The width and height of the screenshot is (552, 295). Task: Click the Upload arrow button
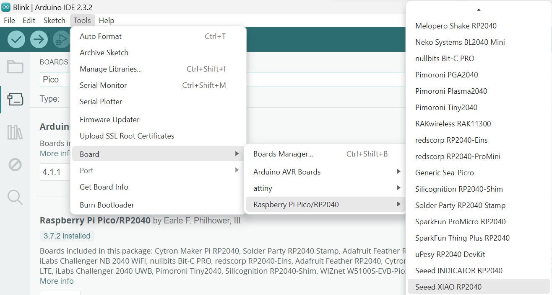click(39, 39)
